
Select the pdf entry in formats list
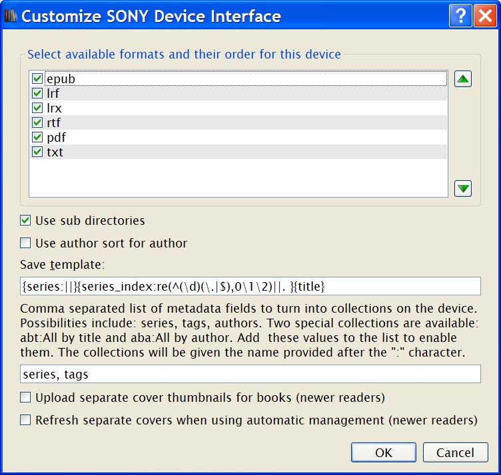57,138
